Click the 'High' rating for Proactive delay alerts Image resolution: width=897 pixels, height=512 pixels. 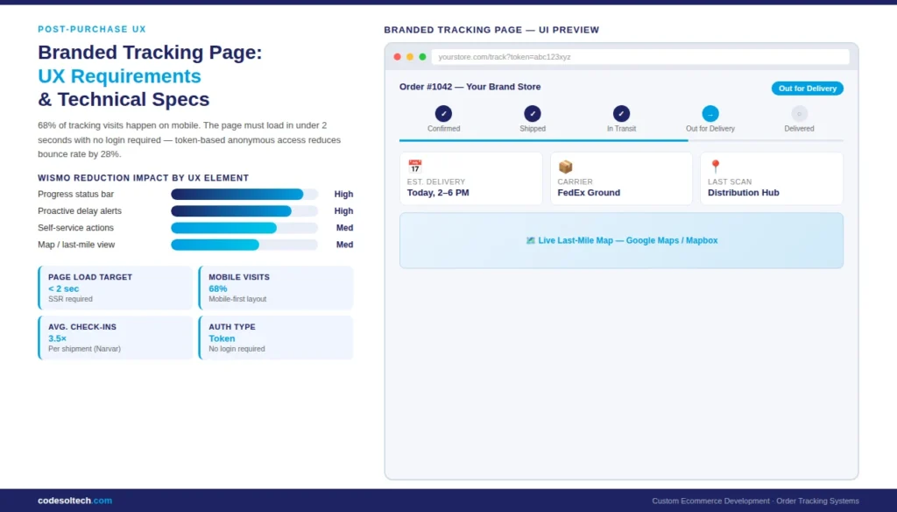343,210
